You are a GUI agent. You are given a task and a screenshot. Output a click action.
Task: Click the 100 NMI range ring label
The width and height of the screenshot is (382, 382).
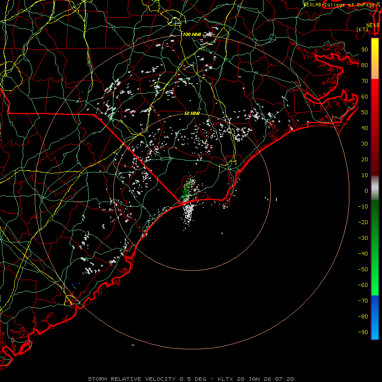coord(192,34)
